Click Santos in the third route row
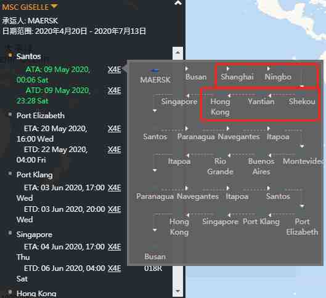Image resolution: width=326 pixels, height=298 pixels. (155, 137)
